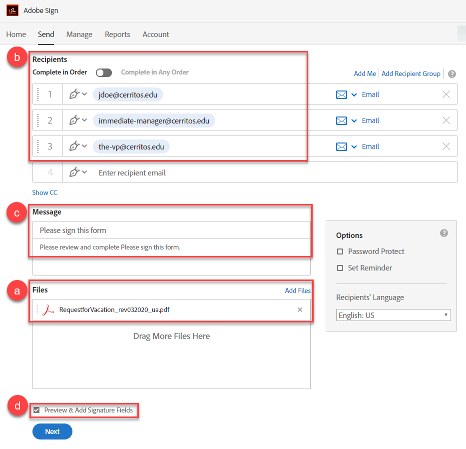Click the agreement name field
The image size is (466, 449).
[x=171, y=230]
